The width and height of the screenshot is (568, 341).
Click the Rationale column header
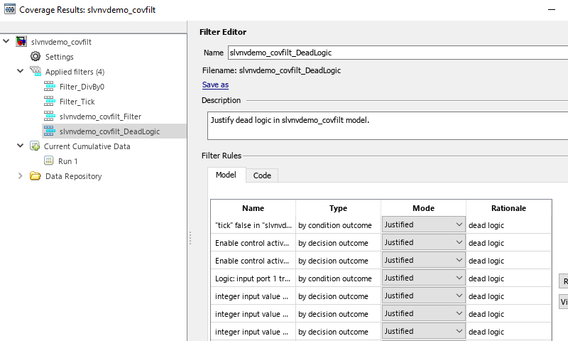508,208
